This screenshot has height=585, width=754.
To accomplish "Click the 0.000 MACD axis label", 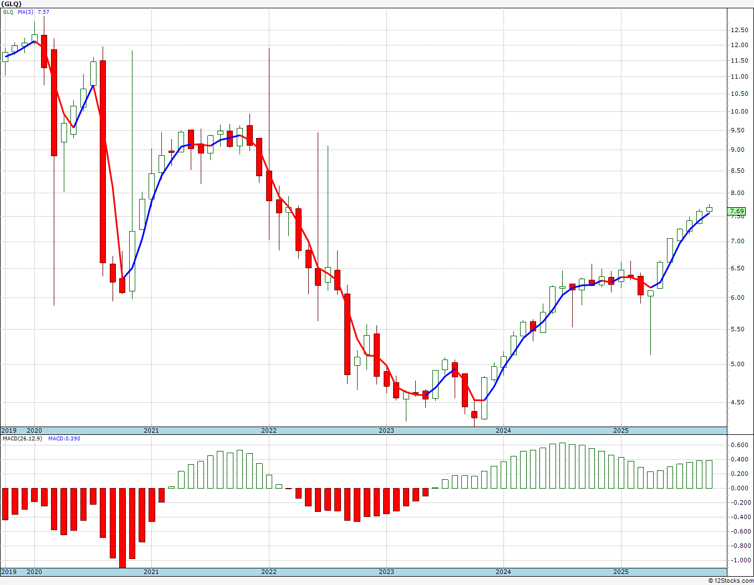I will (x=739, y=488).
